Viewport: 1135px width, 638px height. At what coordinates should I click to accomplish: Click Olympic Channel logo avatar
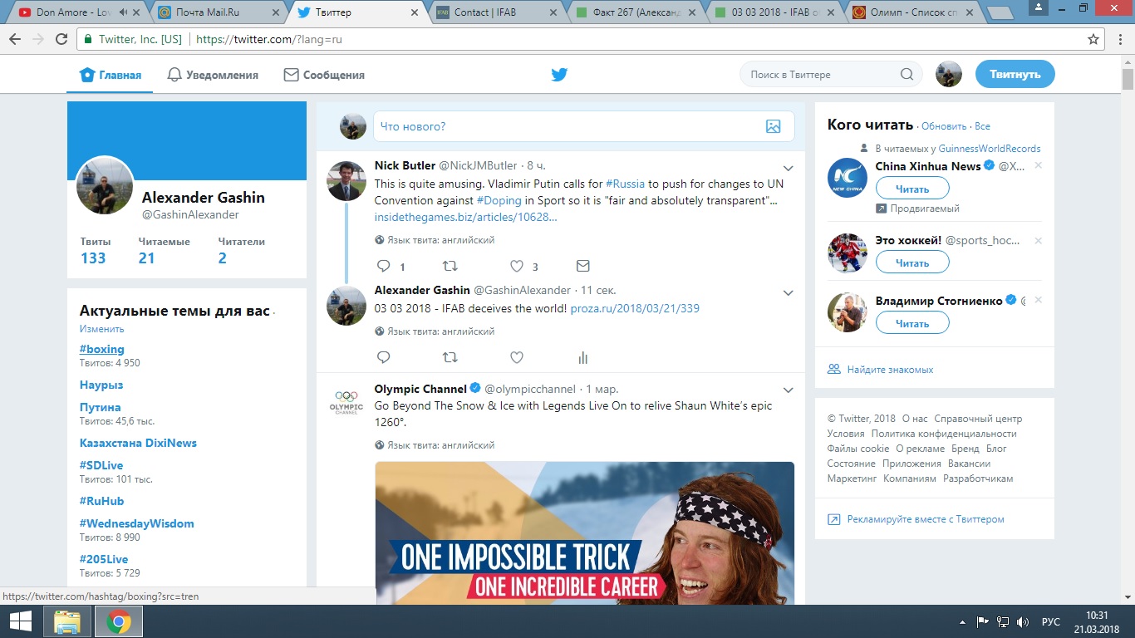[x=346, y=402]
